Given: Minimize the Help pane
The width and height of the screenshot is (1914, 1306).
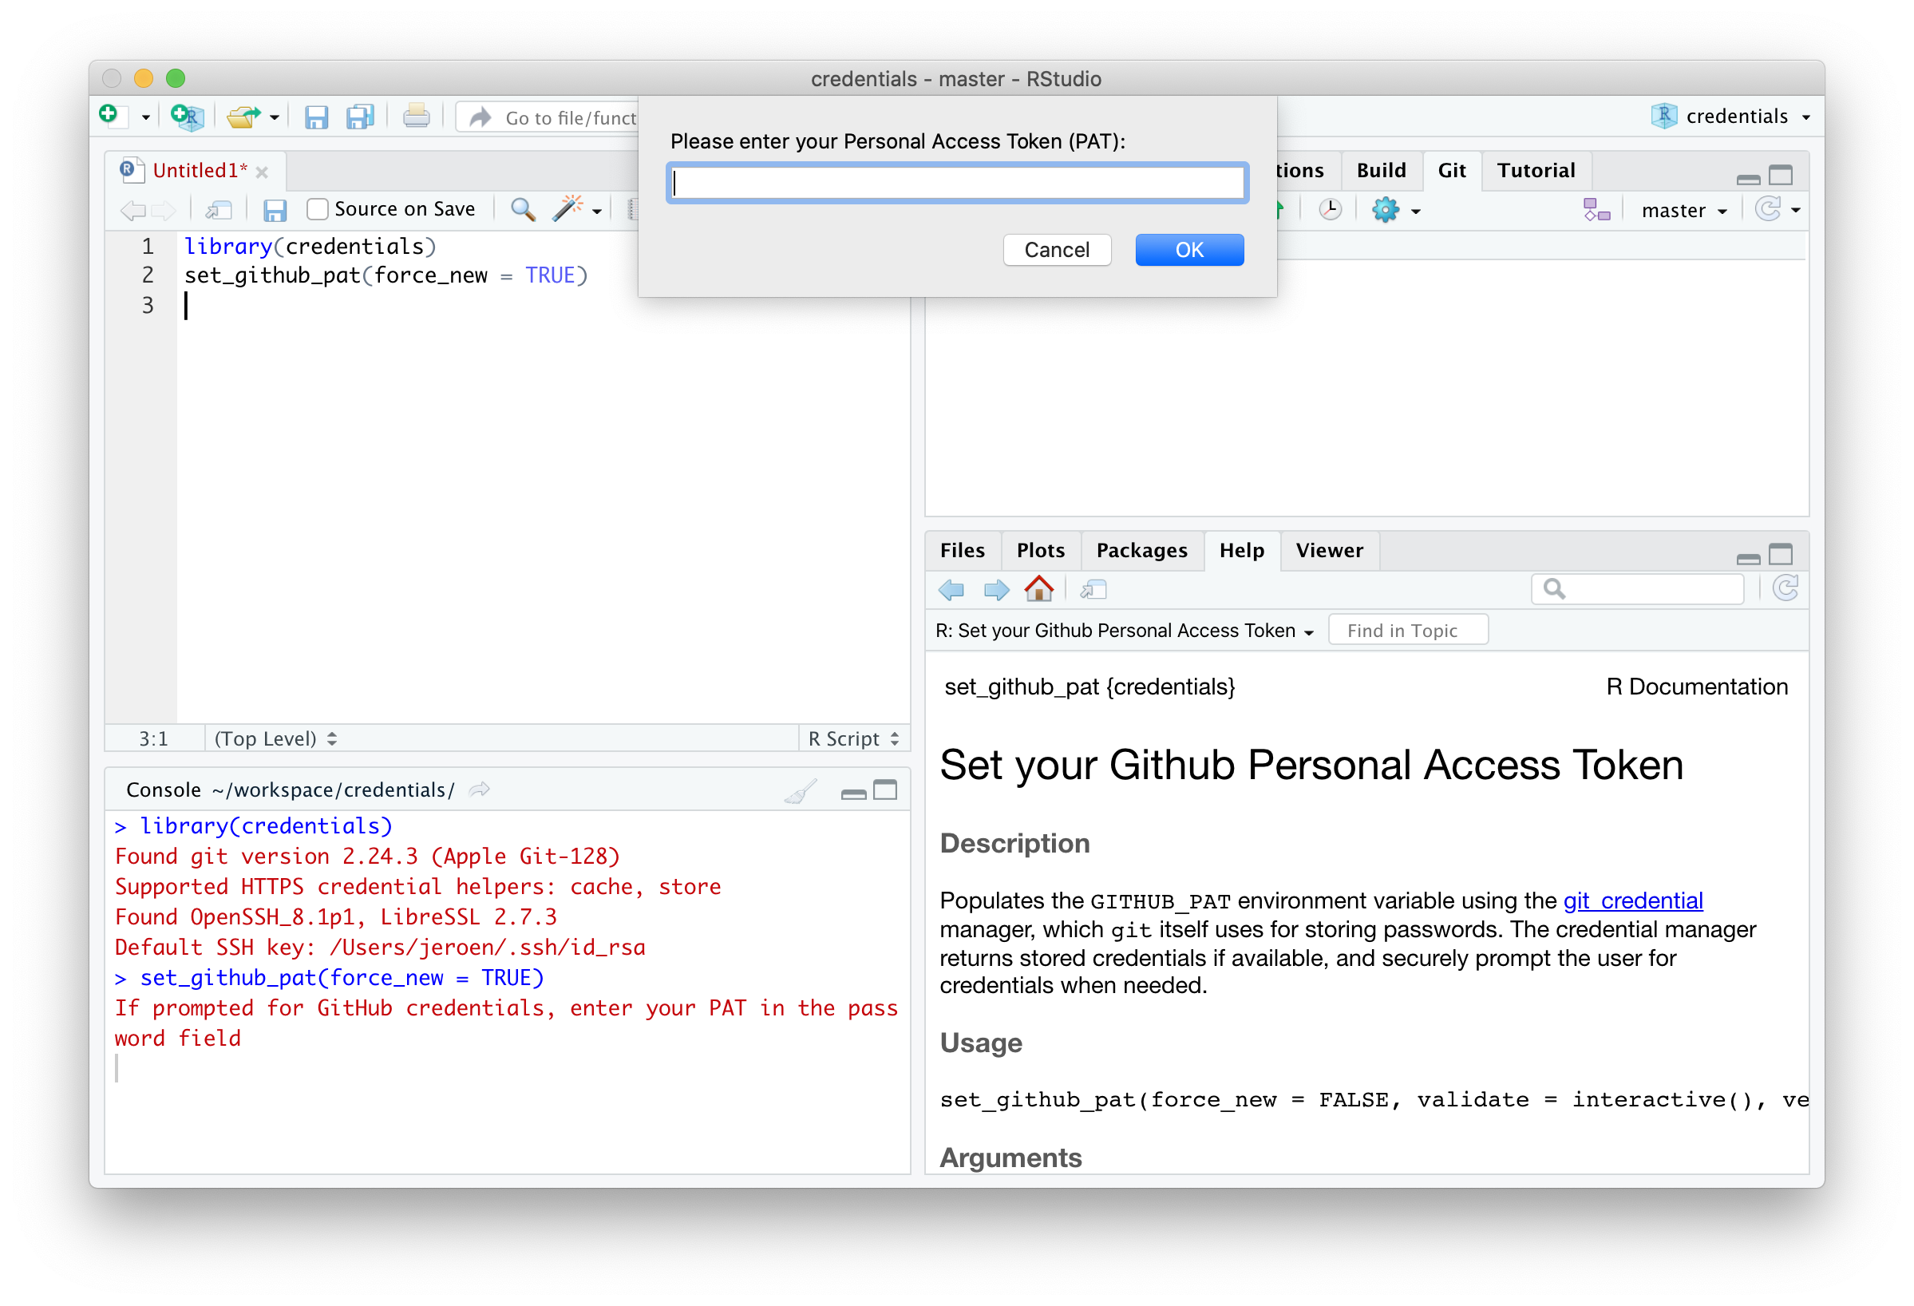Looking at the screenshot, I should tap(1748, 558).
